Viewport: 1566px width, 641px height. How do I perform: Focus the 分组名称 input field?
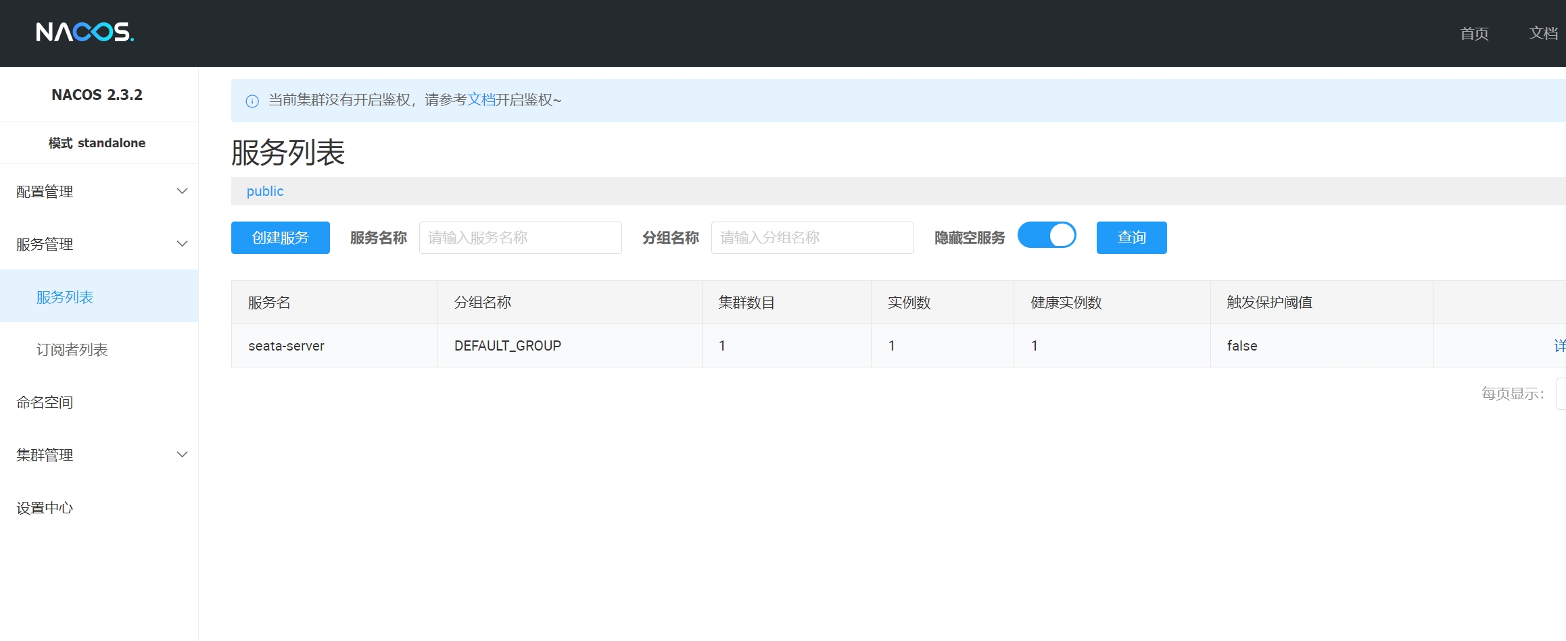(x=812, y=238)
